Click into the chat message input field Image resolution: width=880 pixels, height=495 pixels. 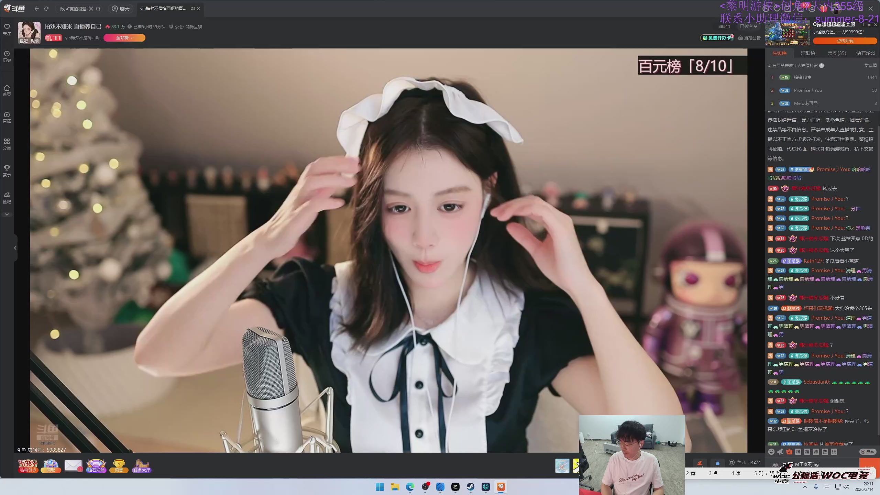[825, 464]
